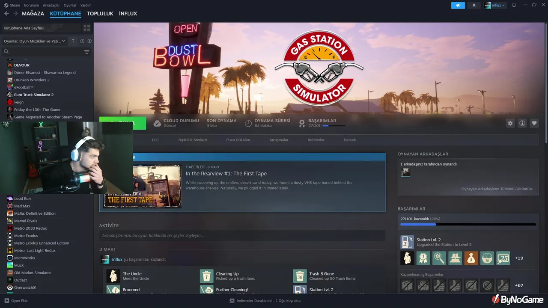548x308 pixels.
Task: Click The Uncle achievement icon in activity
Action: click(x=113, y=276)
